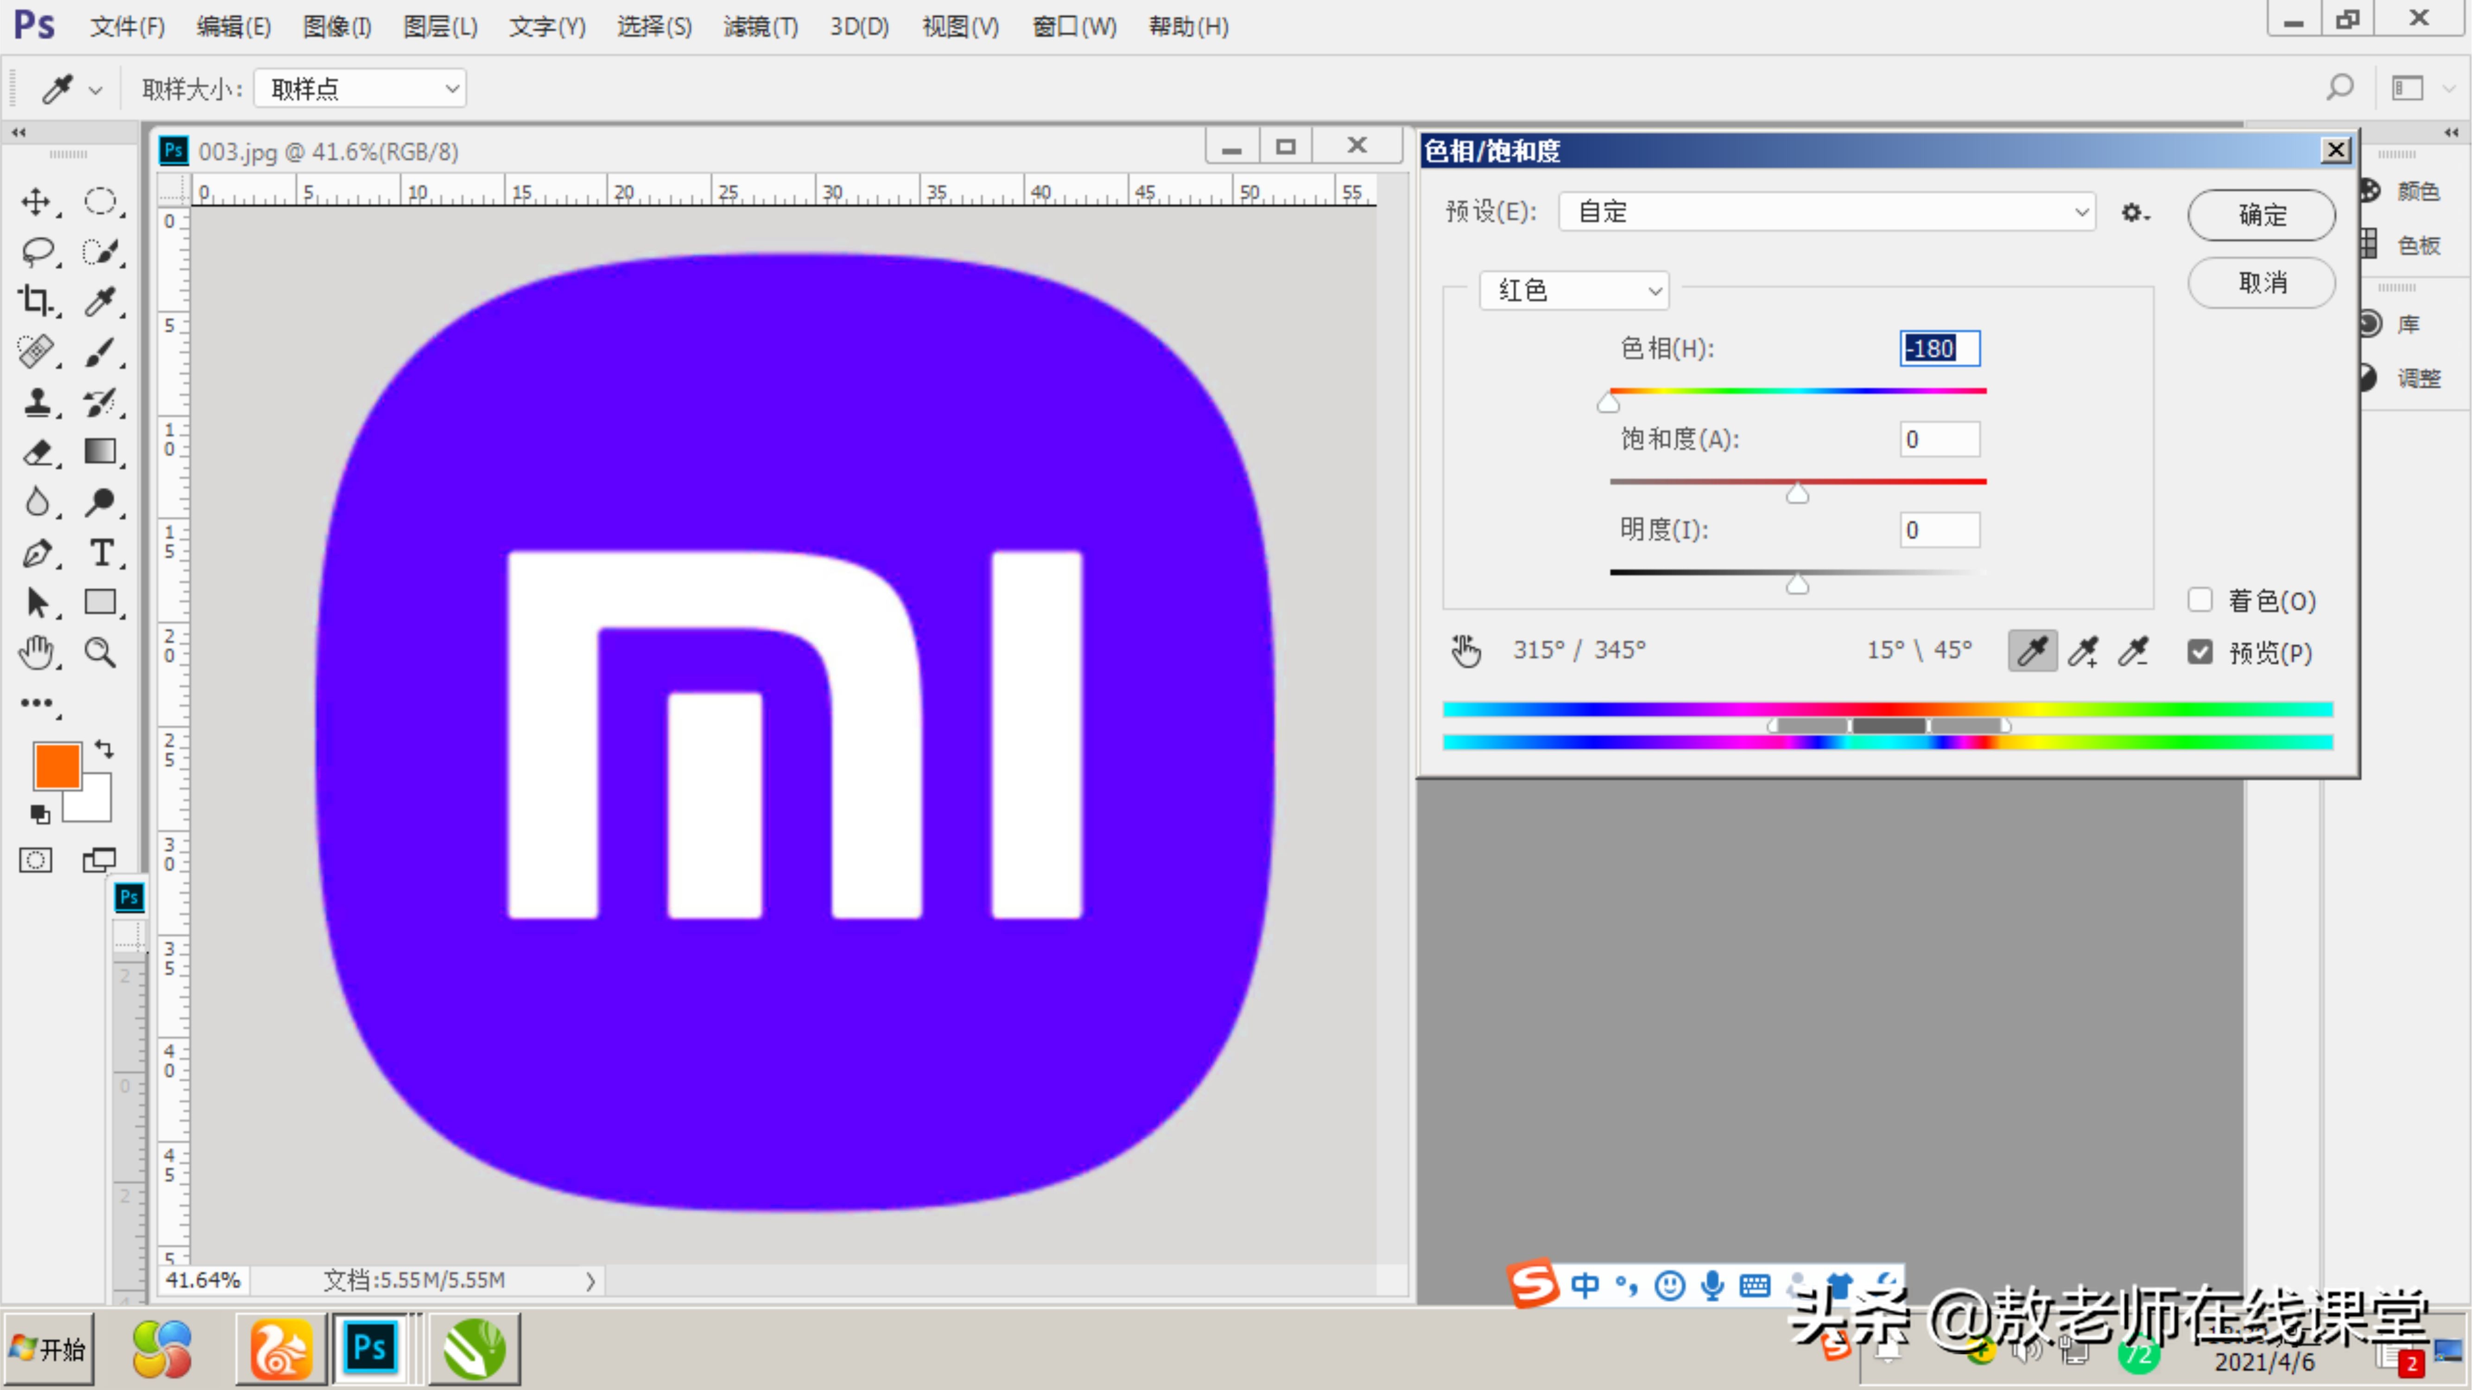Screen dimensions: 2472x1390
Task: Toggle Quick Mask mode icon
Action: point(36,860)
